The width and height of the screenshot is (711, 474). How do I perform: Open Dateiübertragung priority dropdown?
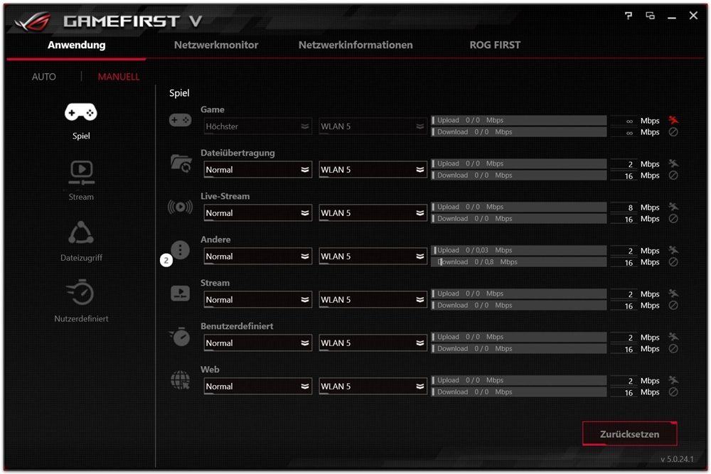tap(257, 169)
